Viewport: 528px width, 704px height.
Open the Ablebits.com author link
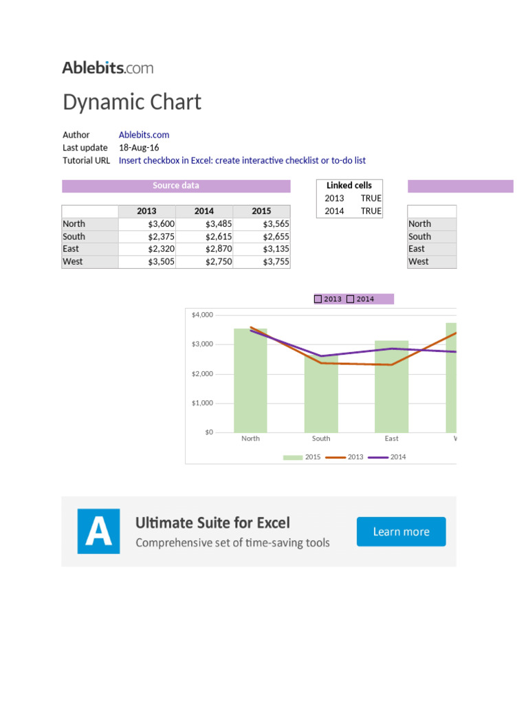pyautogui.click(x=144, y=135)
